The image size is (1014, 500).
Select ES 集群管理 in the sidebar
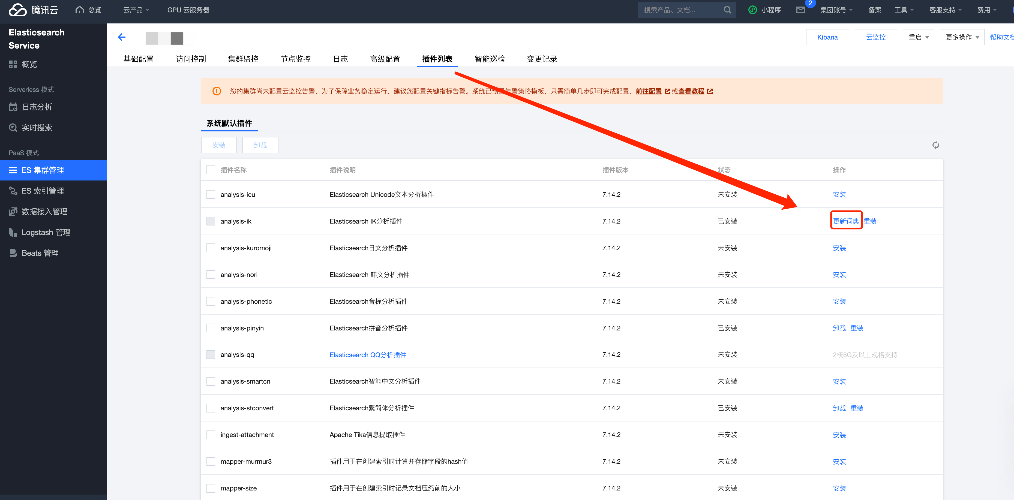pyautogui.click(x=53, y=170)
